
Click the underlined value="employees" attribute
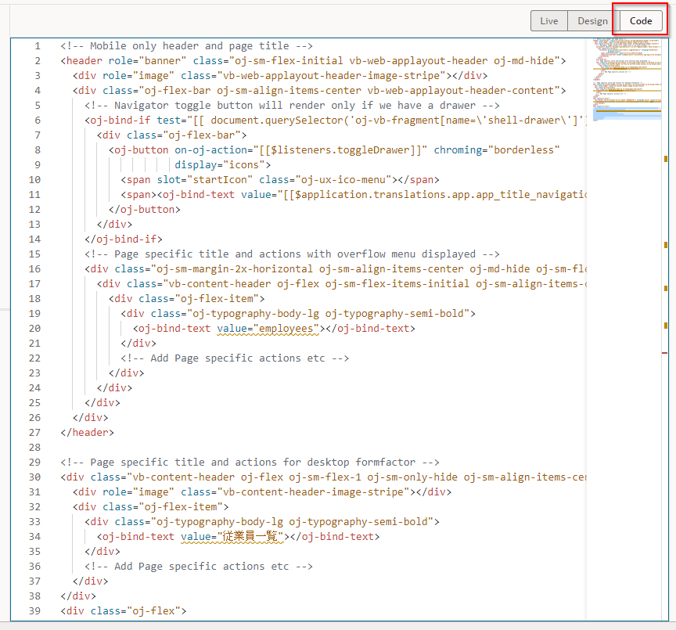tap(253, 329)
